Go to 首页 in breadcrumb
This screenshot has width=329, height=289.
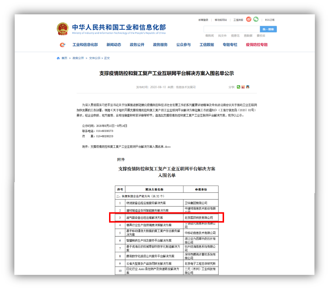click(65, 58)
